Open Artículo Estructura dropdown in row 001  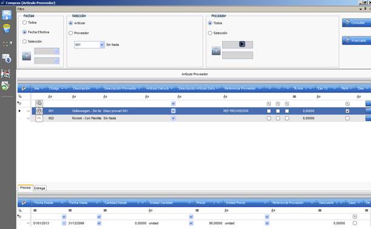click(x=173, y=111)
